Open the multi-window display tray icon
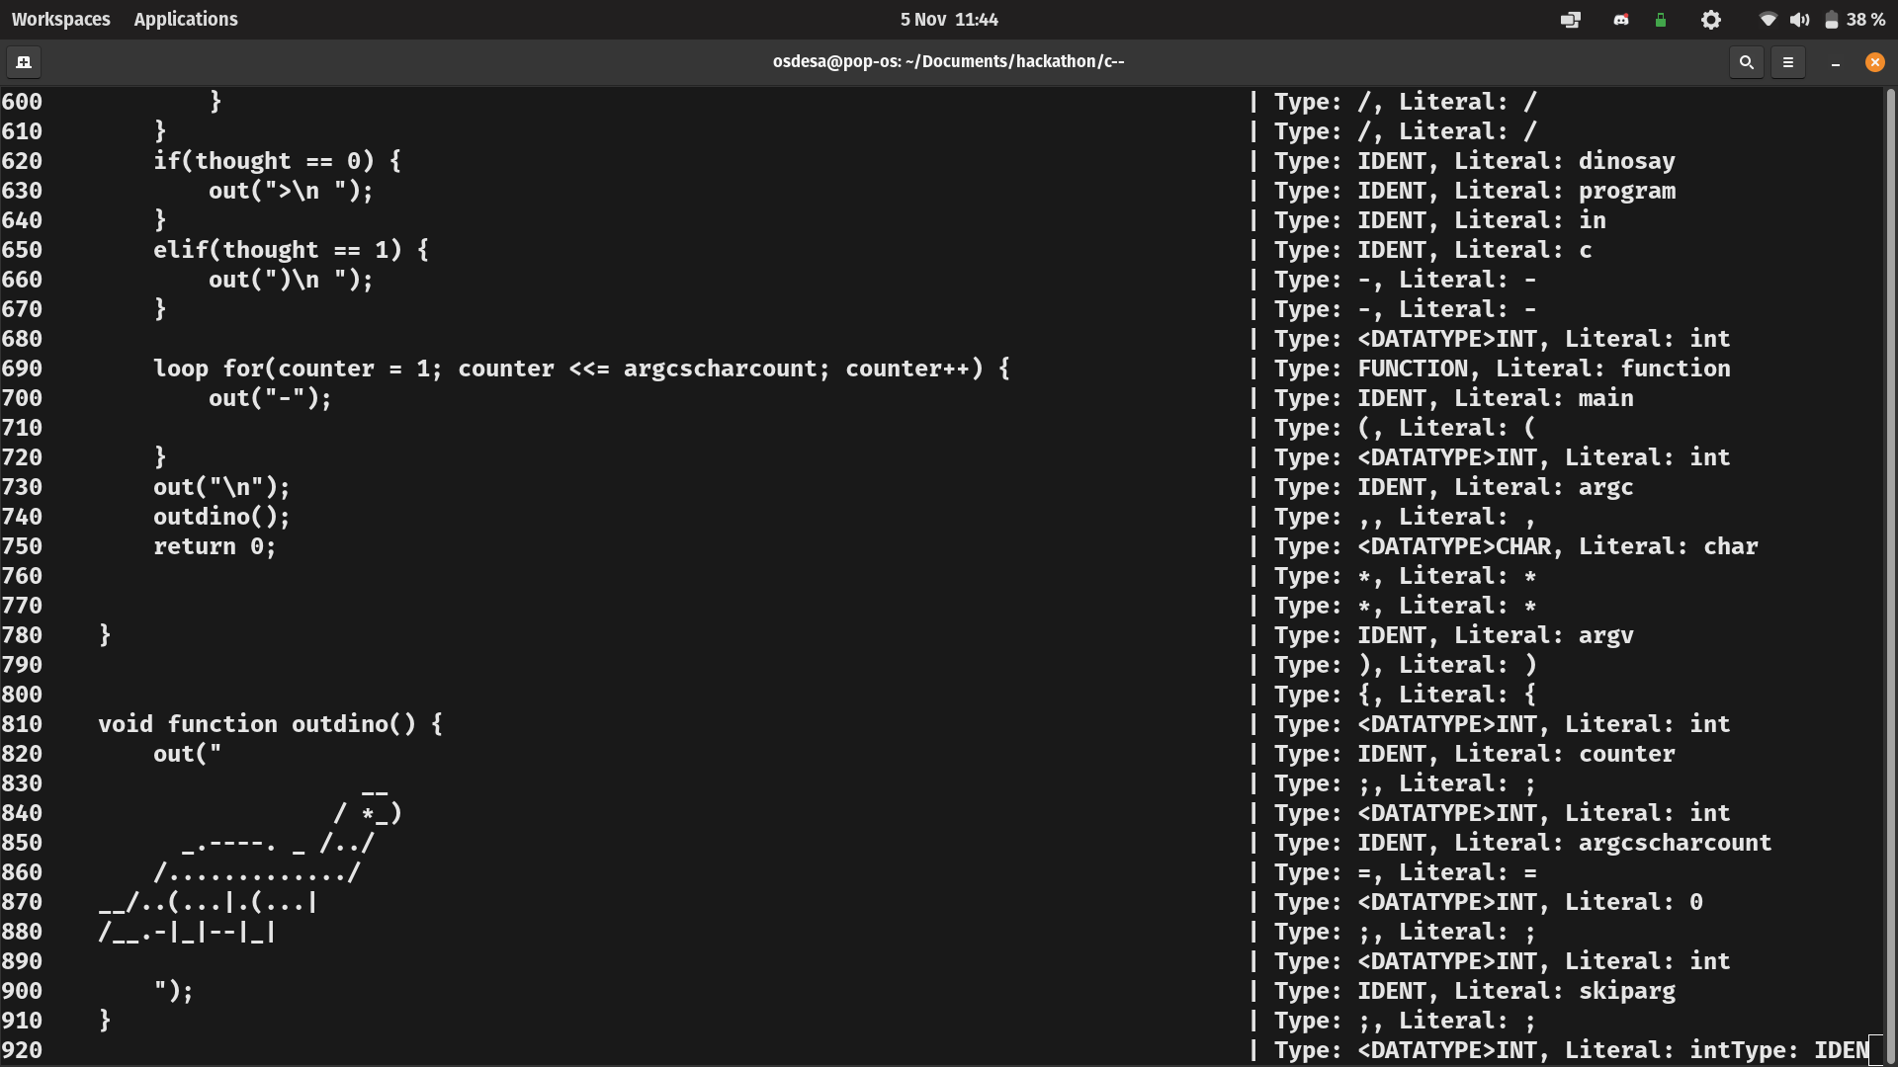The width and height of the screenshot is (1898, 1067). click(x=1570, y=20)
